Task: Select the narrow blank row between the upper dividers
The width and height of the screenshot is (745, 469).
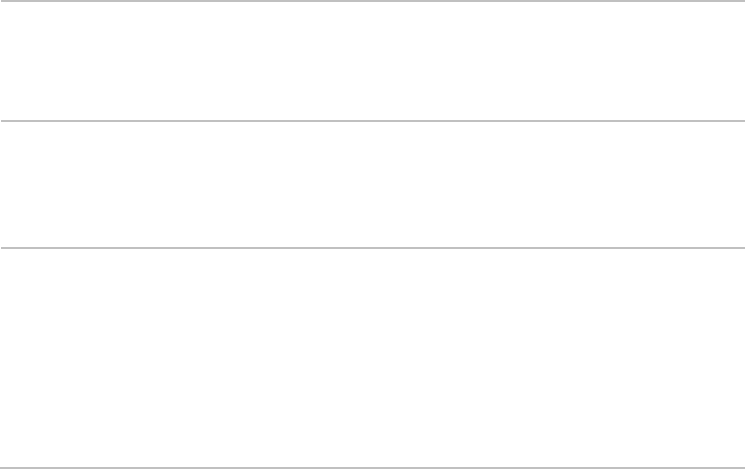Action: [x=372, y=153]
